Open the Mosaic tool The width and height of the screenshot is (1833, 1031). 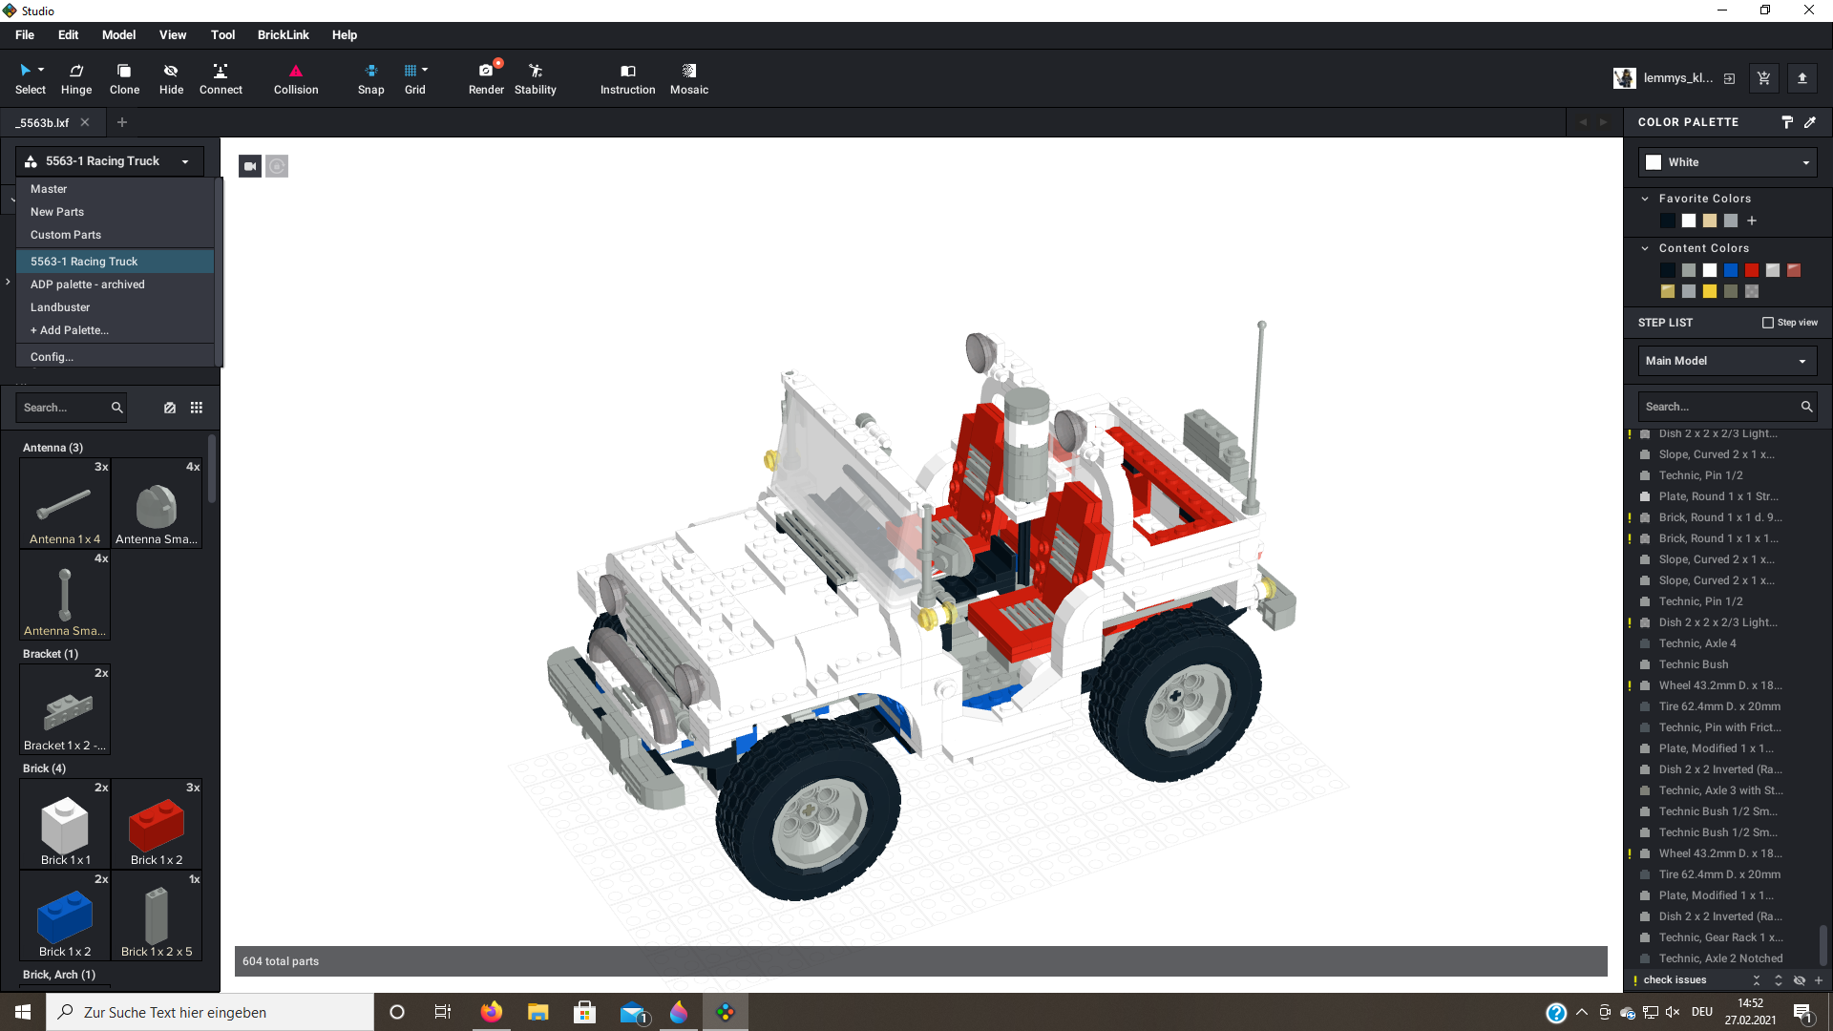[x=688, y=78]
